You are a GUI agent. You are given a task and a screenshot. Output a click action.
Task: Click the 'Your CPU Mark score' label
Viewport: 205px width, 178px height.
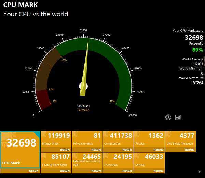click(x=188, y=31)
